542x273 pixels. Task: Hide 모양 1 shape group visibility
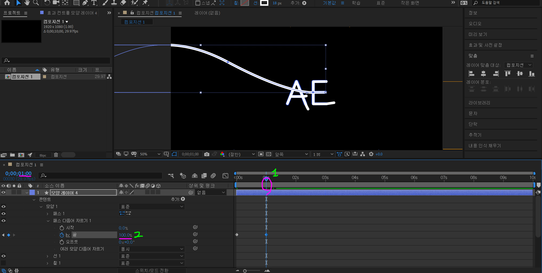pyautogui.click(x=3, y=207)
